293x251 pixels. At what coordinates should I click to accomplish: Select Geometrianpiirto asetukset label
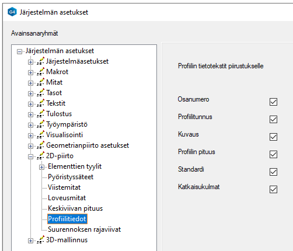[88, 145]
